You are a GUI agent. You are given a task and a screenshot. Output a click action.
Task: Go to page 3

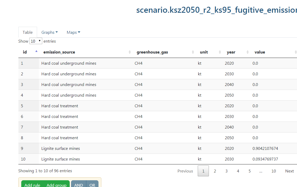point(226,171)
